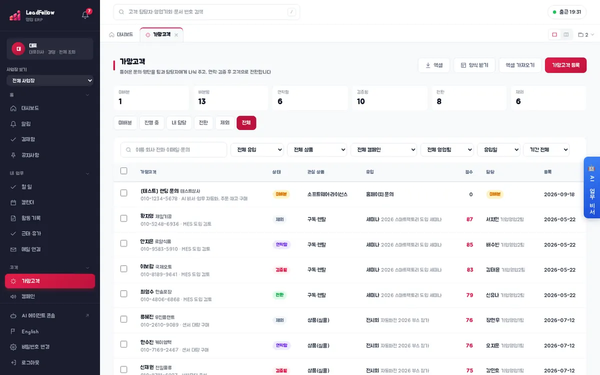Open AI 에이전트 콘솔 in the sidebar
Image resolution: width=600 pixels, height=375 pixels.
pyautogui.click(x=50, y=315)
